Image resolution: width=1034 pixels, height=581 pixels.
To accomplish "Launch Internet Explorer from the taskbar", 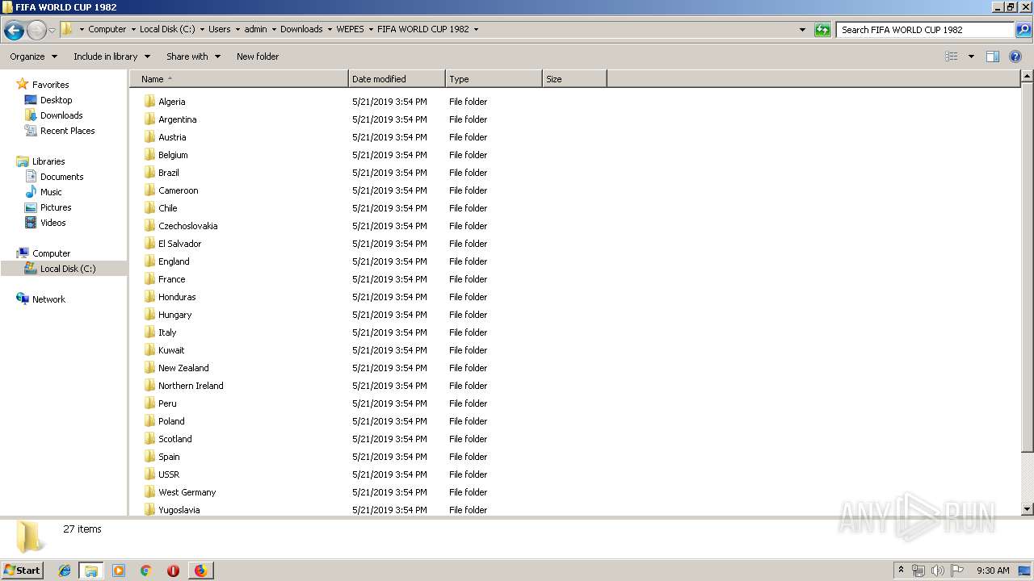I will click(65, 571).
